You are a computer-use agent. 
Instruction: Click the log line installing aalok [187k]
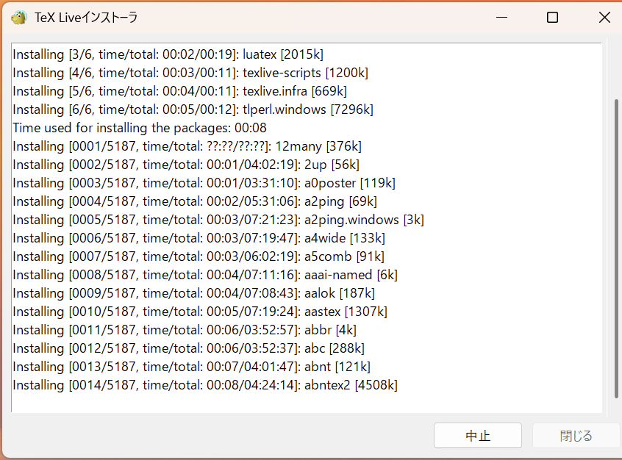(193, 293)
